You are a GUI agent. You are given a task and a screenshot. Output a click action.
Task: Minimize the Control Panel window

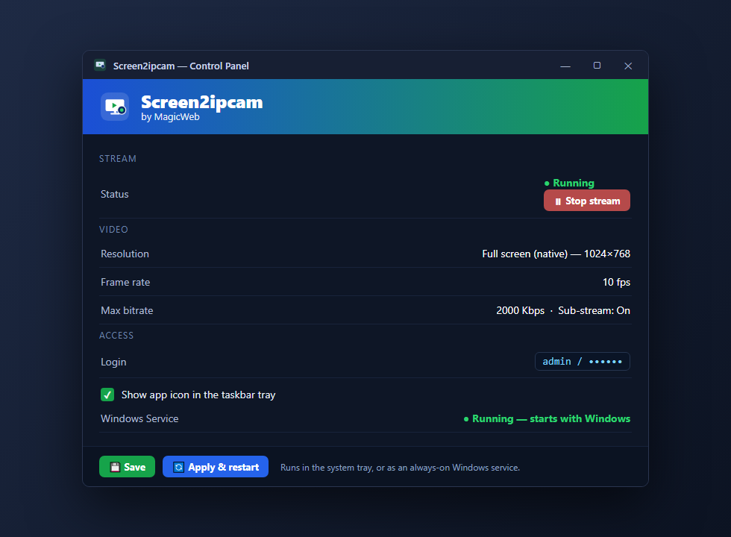[565, 66]
